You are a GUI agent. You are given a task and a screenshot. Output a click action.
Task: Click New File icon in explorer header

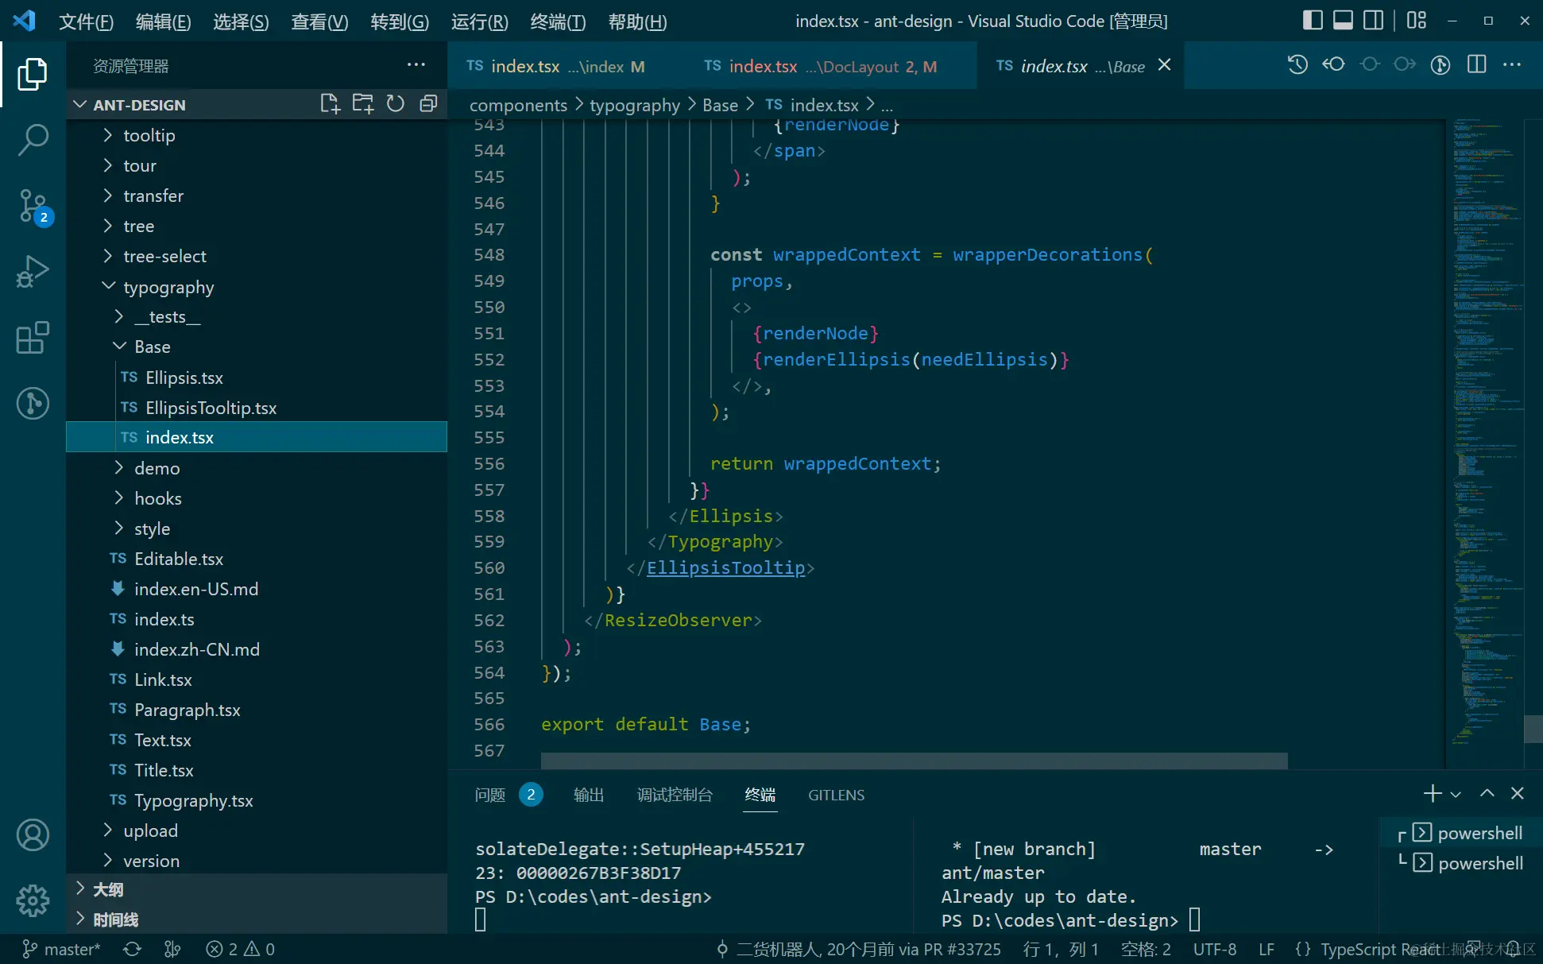point(330,104)
